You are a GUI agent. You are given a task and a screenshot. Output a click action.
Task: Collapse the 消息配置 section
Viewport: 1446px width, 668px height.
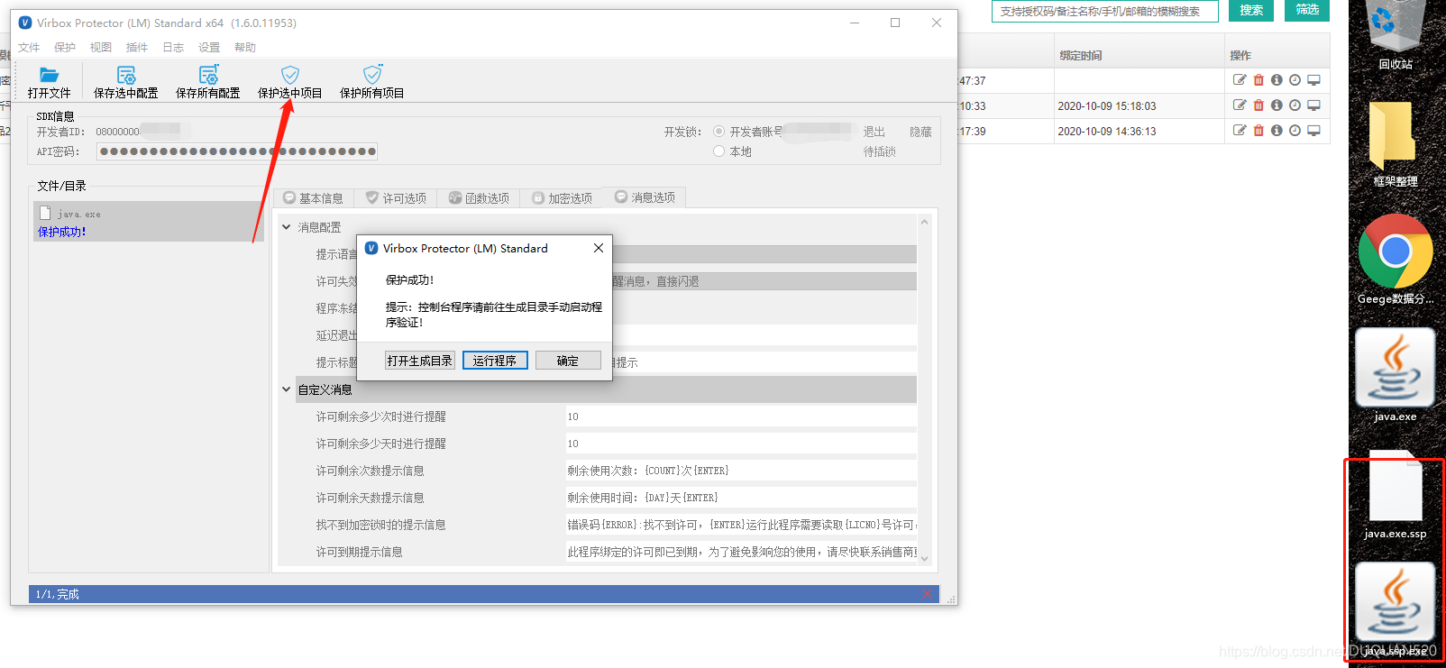pos(287,227)
